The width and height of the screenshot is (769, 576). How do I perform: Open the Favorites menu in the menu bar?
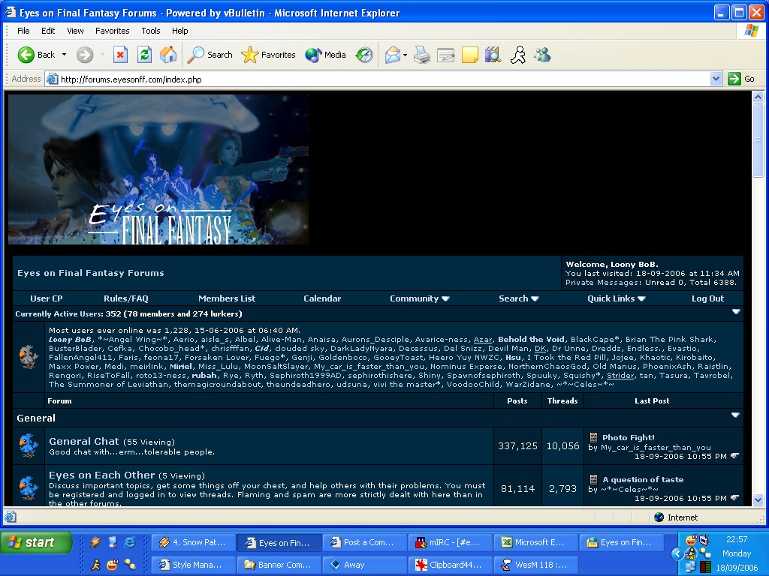[113, 31]
